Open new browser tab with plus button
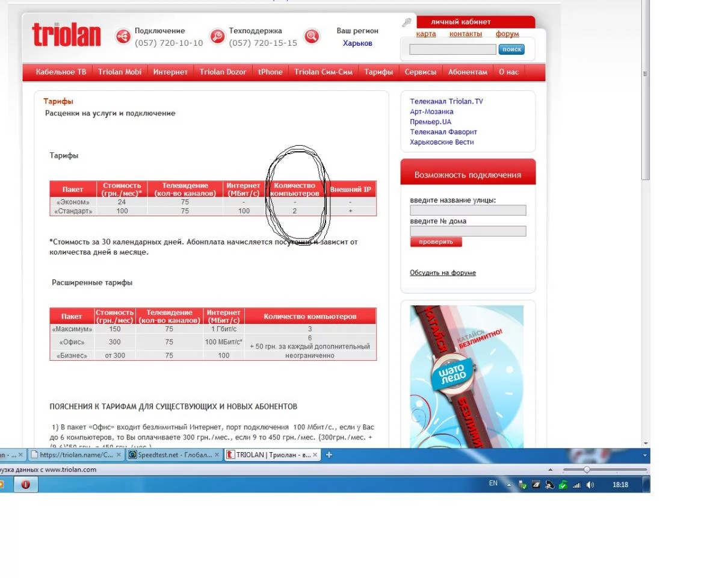This screenshot has height=578, width=722. click(329, 455)
